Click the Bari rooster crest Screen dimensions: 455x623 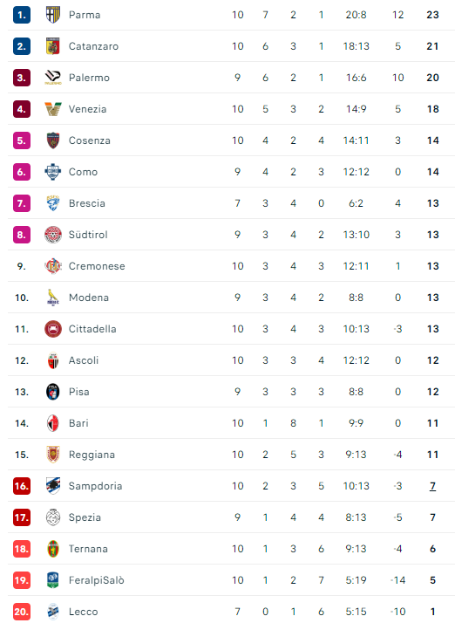tap(53, 422)
